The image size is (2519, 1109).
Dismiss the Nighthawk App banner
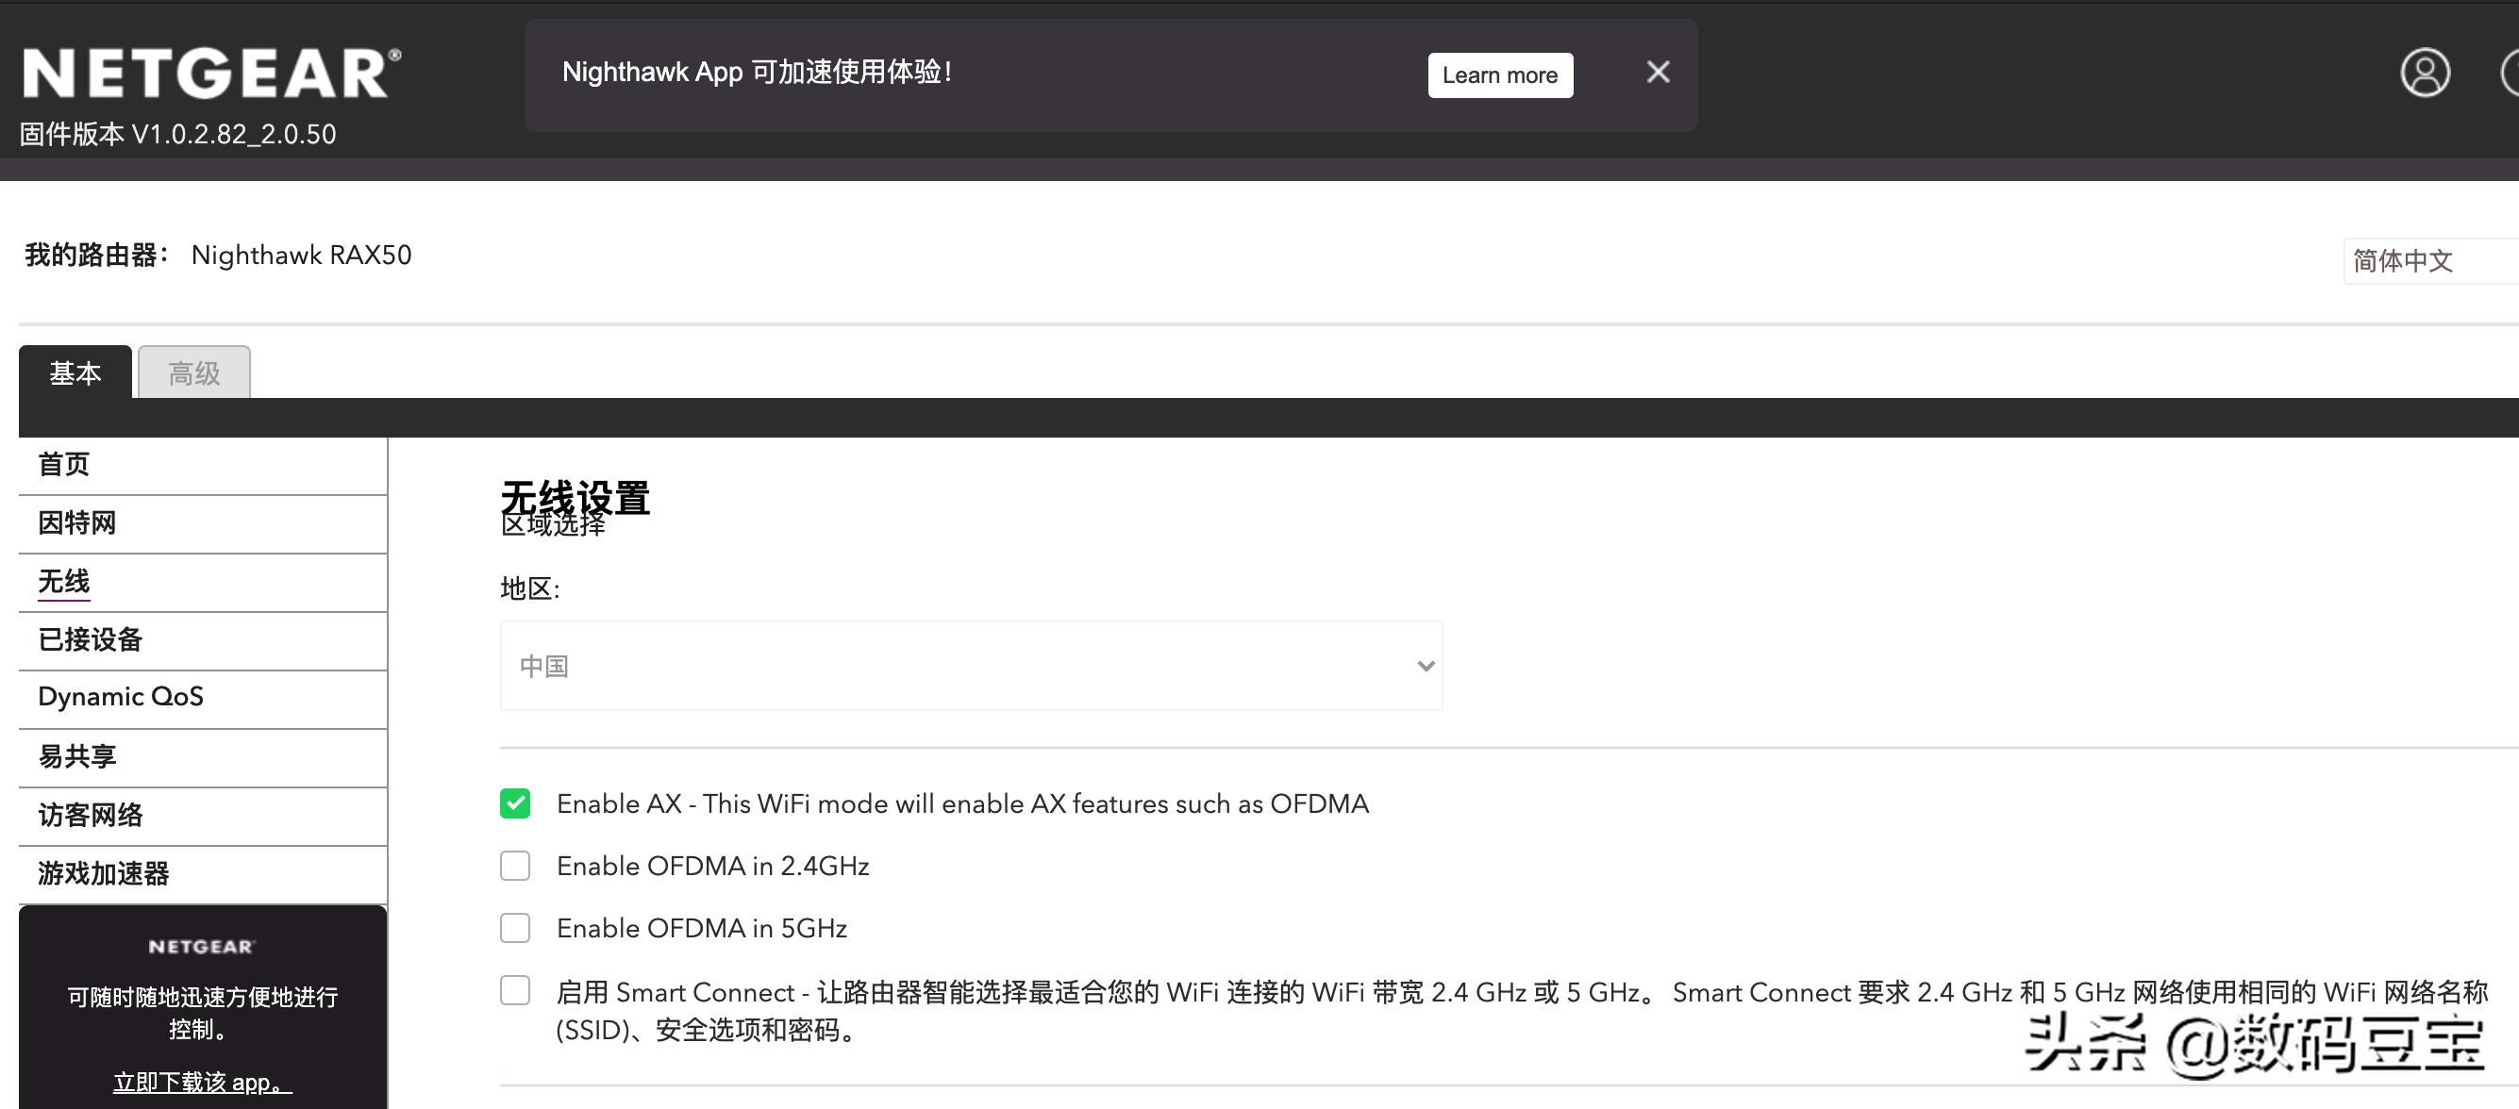click(x=1658, y=72)
